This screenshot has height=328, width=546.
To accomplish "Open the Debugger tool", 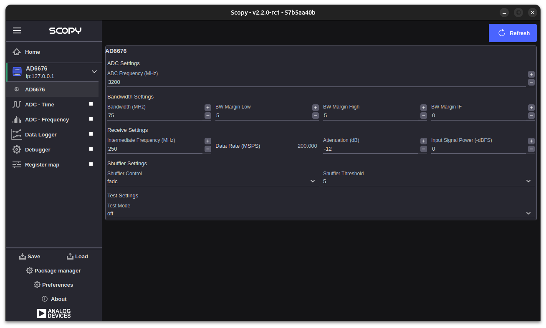I will point(52,149).
